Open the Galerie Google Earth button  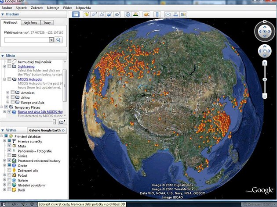[47, 130]
